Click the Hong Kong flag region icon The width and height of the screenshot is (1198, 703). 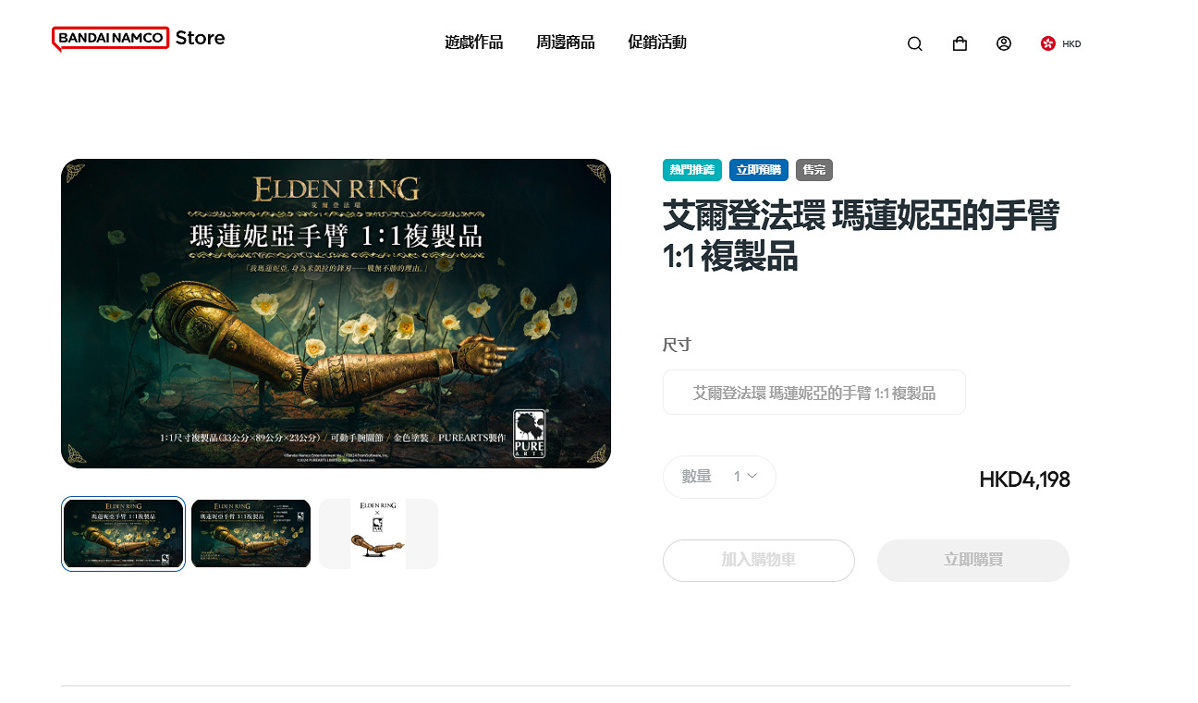1047,43
